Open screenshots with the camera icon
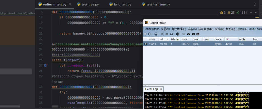This screenshot has width=262, height=109. pyautogui.click(x=198, y=34)
